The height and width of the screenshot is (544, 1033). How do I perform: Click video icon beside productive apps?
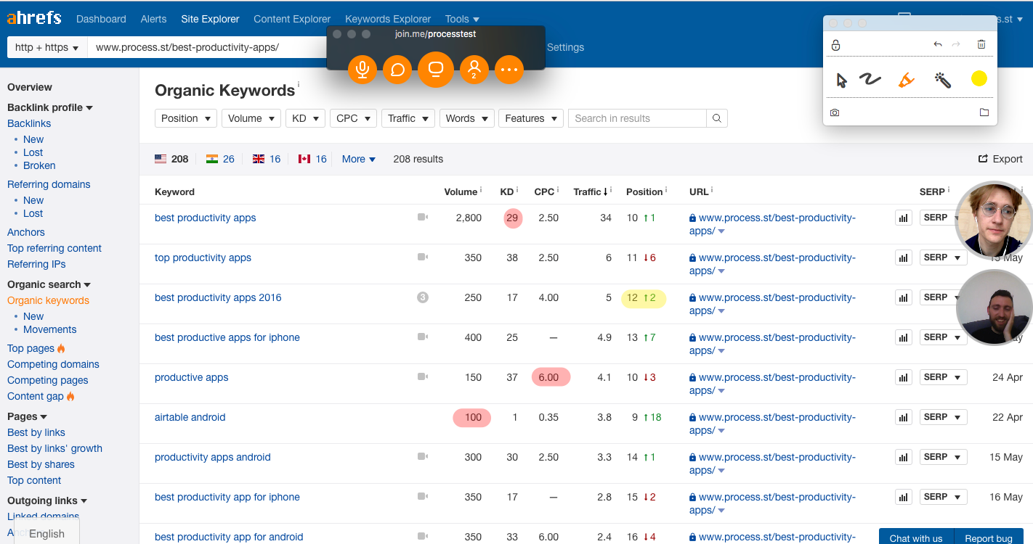coord(423,376)
